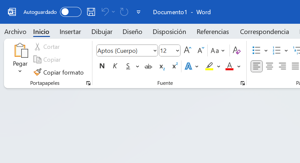Viewport: 300px width, 163px height.
Task: Open the Fuente dialog launcher
Action: 243,83
